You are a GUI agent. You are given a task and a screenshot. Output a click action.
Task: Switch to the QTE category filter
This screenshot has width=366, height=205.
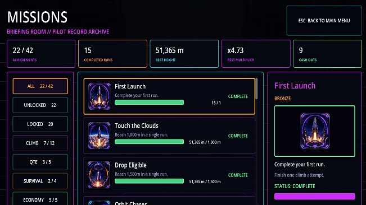pos(40,162)
